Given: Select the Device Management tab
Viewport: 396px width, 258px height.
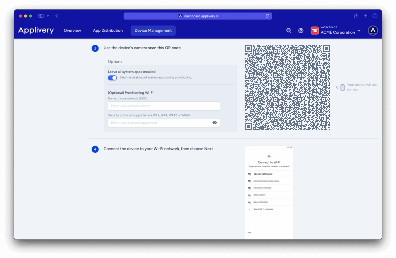Looking at the screenshot, I should pyautogui.click(x=153, y=31).
